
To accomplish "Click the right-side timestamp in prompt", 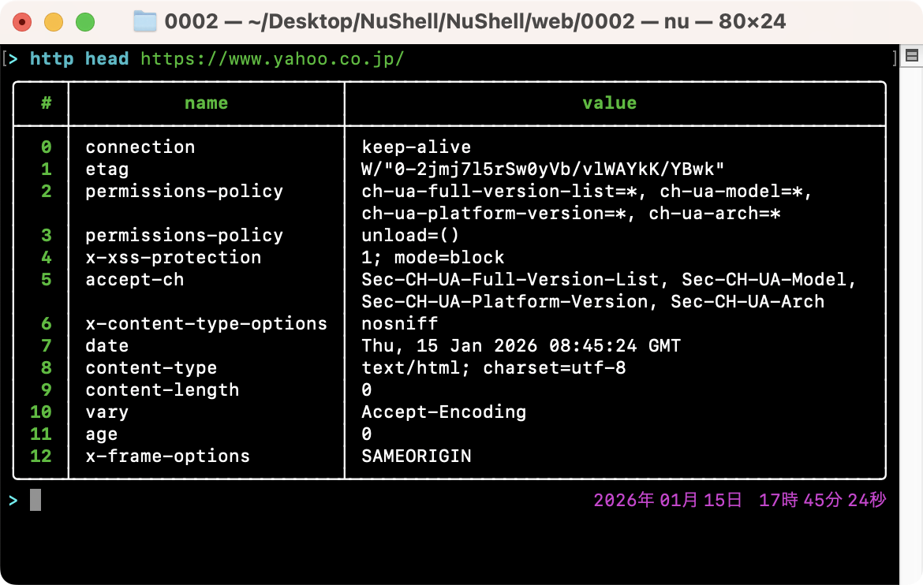I will click(x=739, y=500).
